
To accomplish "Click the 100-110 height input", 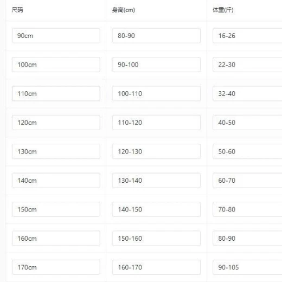I will coord(156,93).
